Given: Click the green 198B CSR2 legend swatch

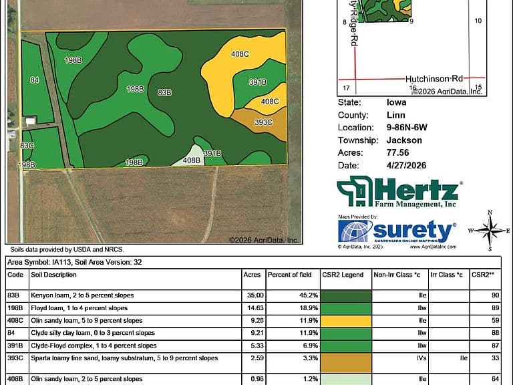Looking at the screenshot, I should click(x=346, y=308).
